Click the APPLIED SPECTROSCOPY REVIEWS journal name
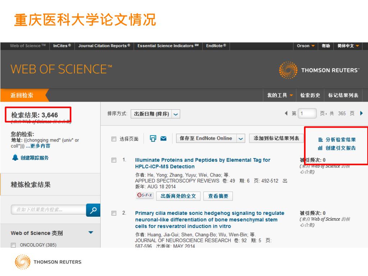The width and height of the screenshot is (368, 276). pos(177,181)
